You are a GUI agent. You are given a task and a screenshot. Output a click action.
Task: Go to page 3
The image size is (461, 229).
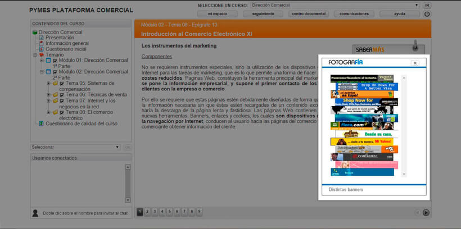point(155,212)
